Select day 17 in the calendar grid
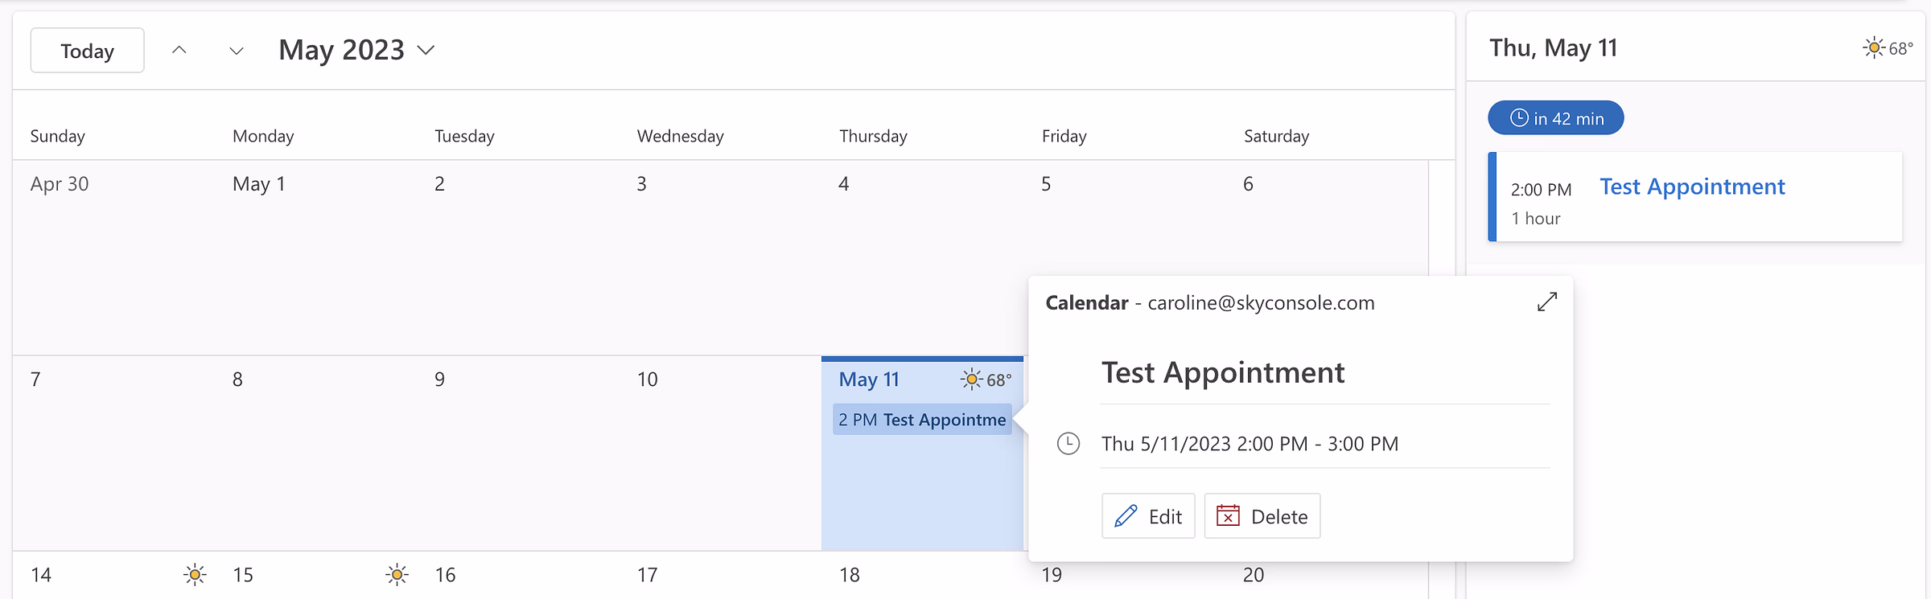The height and width of the screenshot is (599, 1931). [x=721, y=575]
